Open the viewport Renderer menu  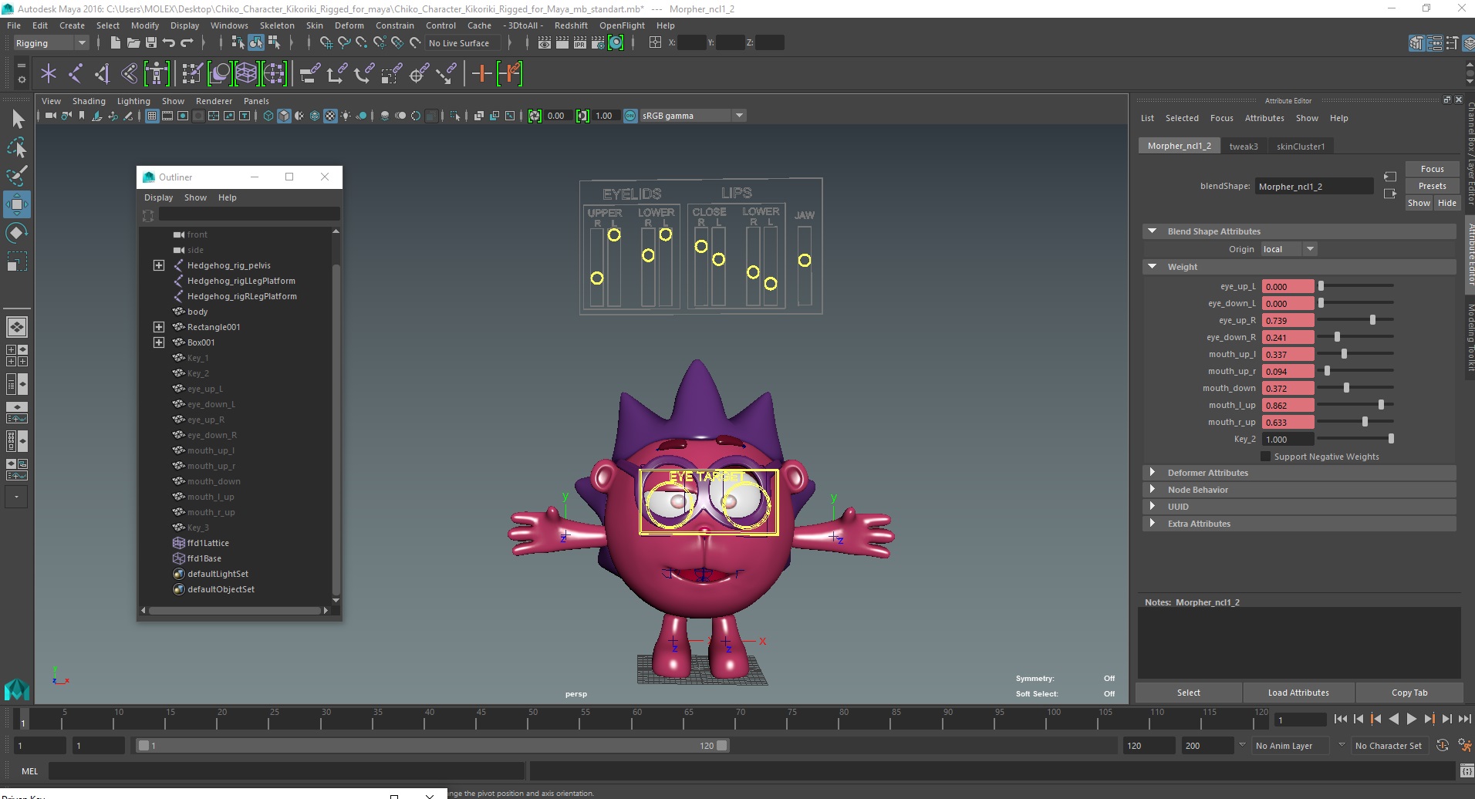(214, 101)
